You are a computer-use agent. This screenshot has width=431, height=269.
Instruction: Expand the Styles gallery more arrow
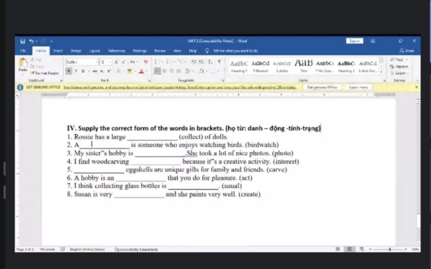381,72
